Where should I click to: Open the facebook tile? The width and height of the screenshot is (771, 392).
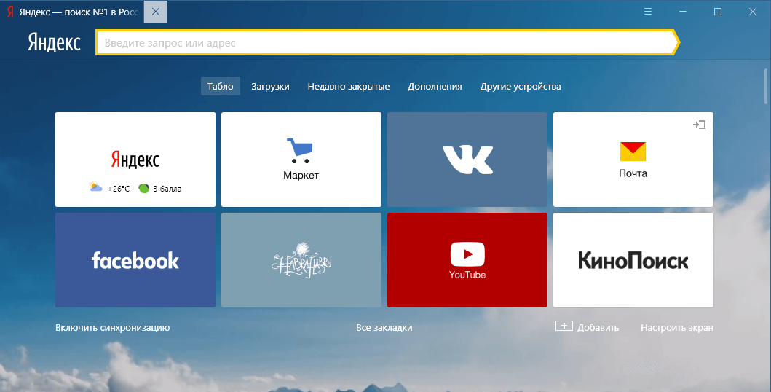coord(135,260)
